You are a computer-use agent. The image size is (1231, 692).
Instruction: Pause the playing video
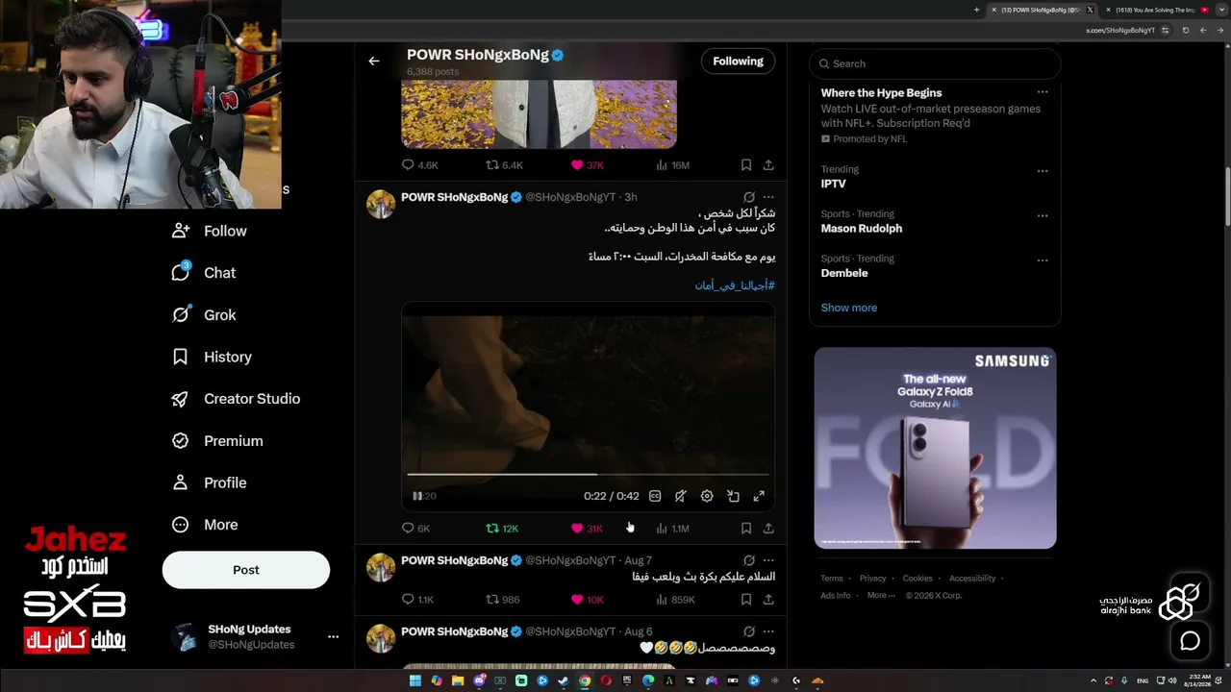pyautogui.click(x=417, y=496)
